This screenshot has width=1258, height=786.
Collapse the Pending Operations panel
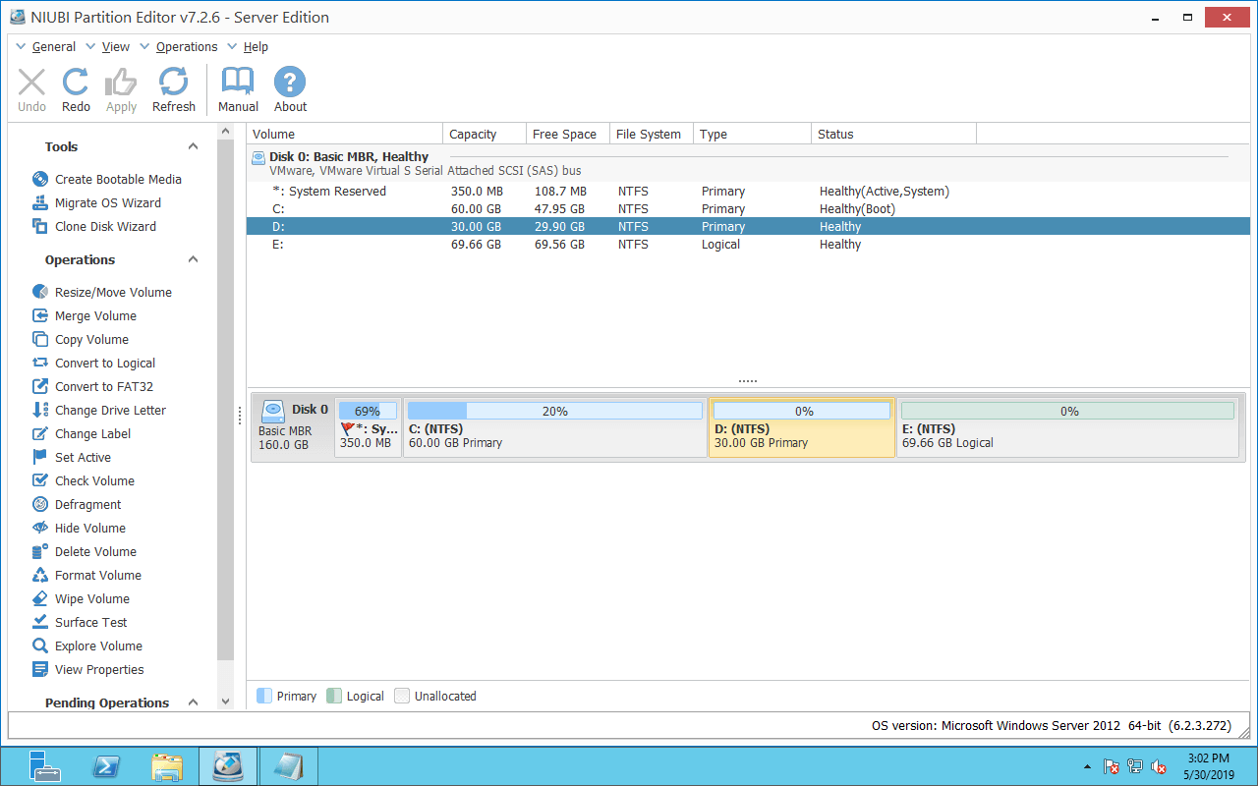point(193,702)
